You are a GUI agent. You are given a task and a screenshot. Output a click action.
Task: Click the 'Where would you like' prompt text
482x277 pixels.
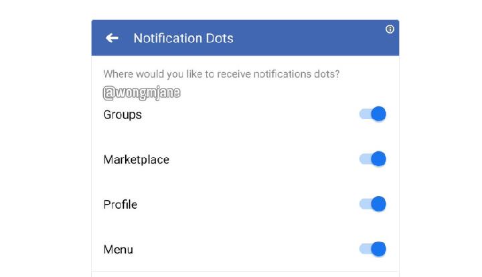click(x=226, y=74)
